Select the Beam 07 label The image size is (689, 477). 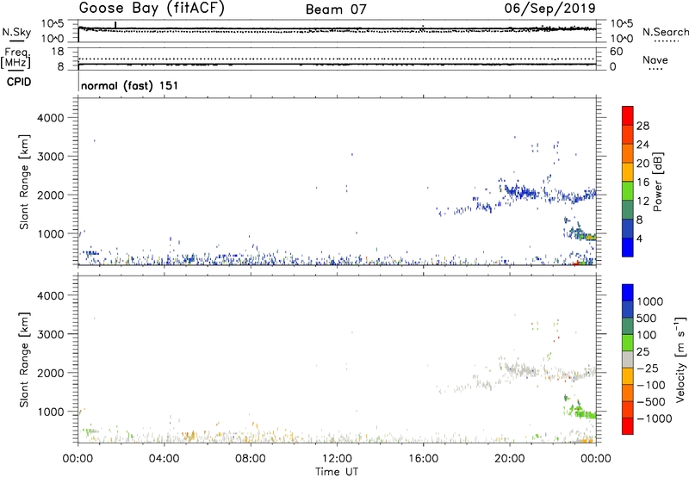click(x=336, y=9)
